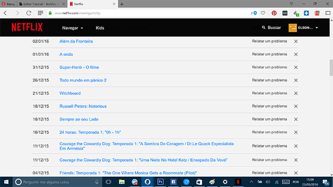Open the Opera tab menu button

291,4
